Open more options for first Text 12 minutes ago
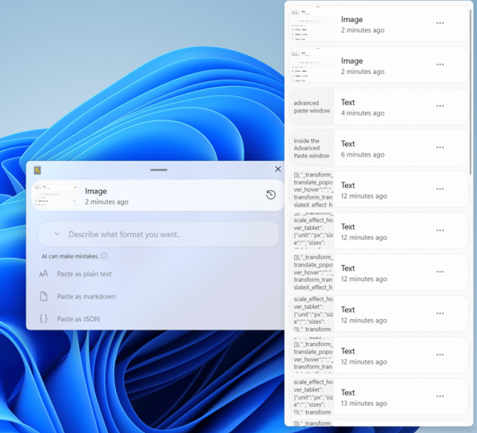Screen dimensions: 477x433 pyautogui.click(x=440, y=189)
